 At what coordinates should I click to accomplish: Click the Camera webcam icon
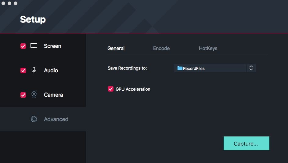click(34, 95)
